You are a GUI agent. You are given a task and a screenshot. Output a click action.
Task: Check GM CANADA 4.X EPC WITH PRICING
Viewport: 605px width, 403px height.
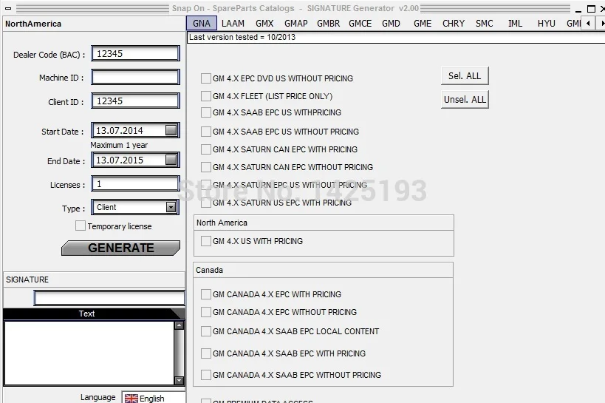(x=206, y=294)
